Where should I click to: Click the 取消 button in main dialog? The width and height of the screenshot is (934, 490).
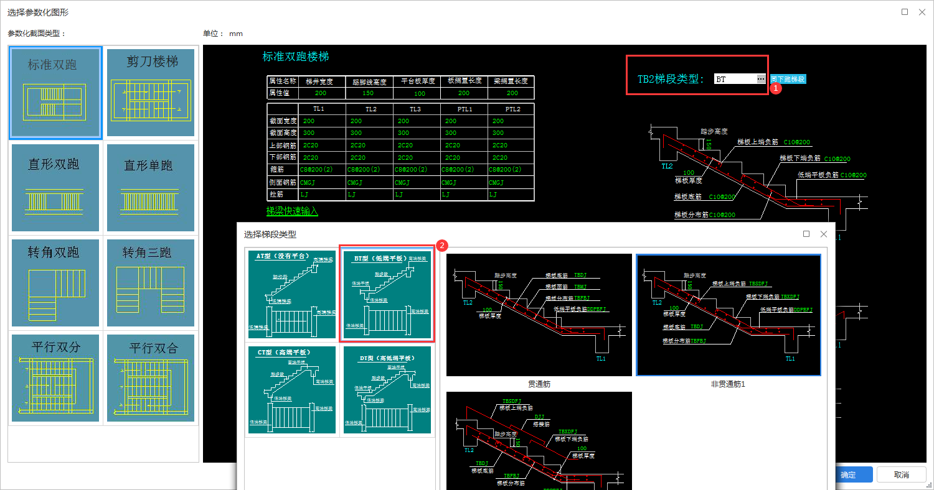click(x=902, y=474)
